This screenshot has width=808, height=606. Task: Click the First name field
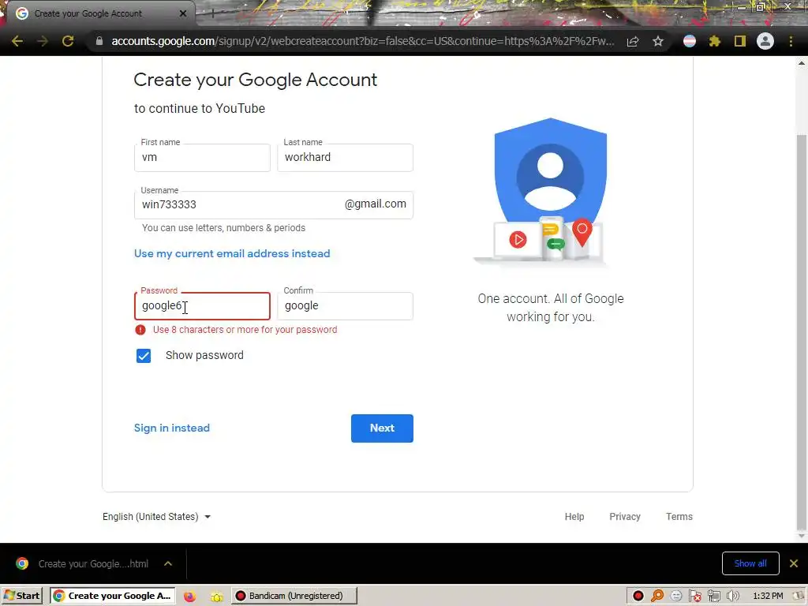202,158
